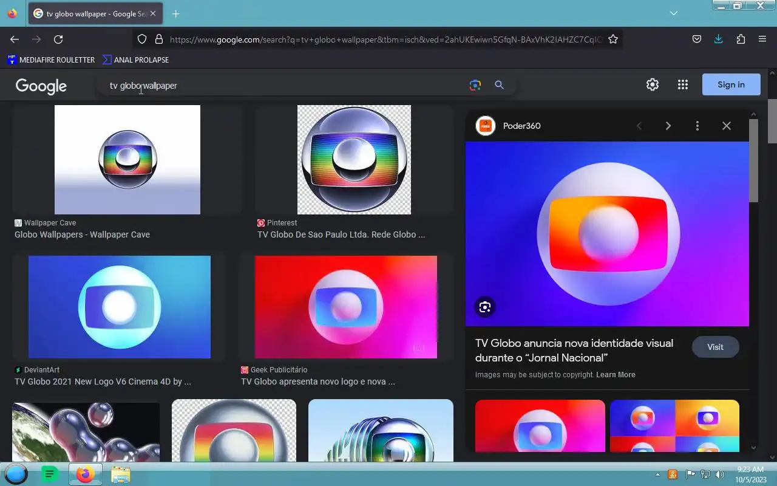Show hidden tray icons arrow

(657, 474)
